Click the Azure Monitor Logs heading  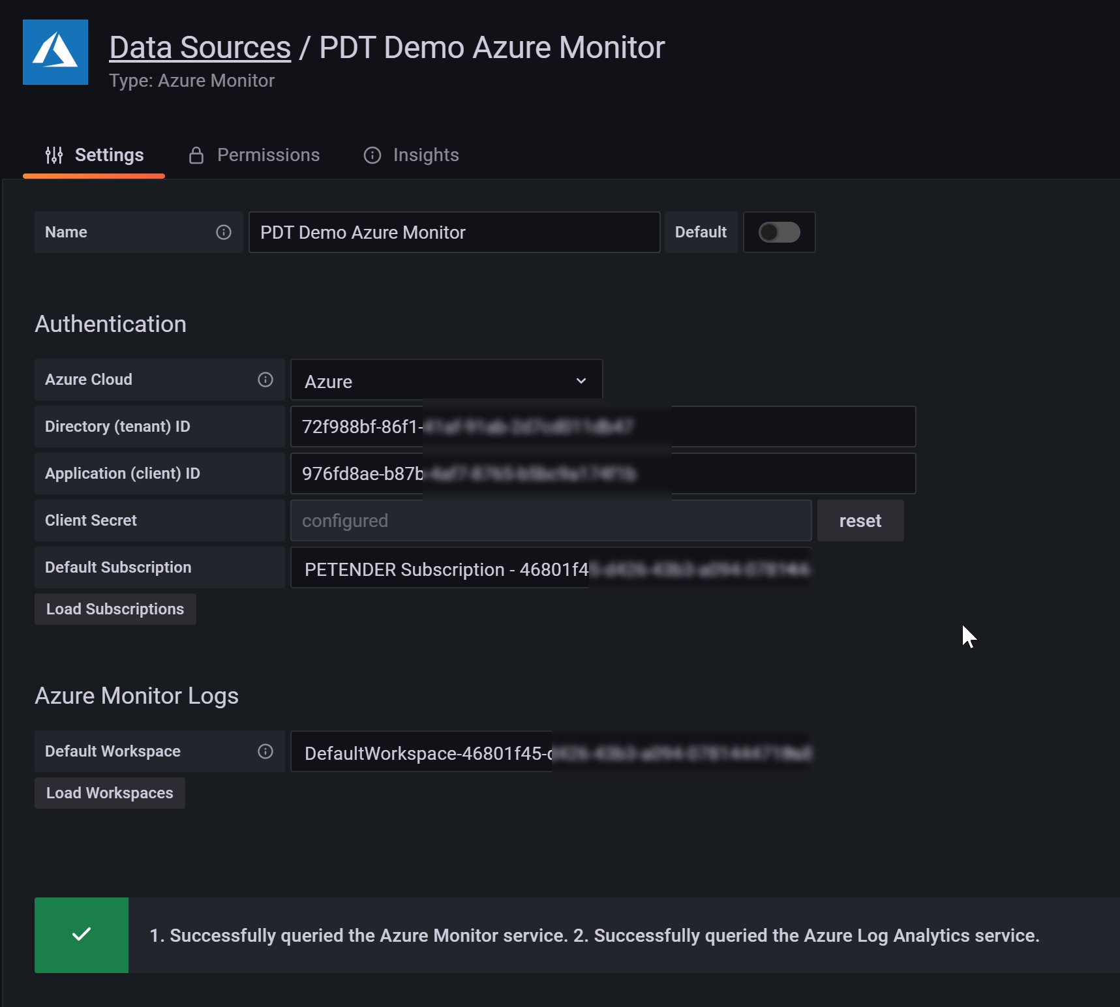point(137,696)
